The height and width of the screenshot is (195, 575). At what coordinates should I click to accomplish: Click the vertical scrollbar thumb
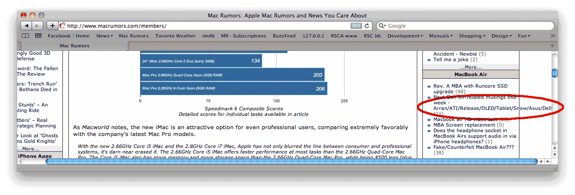[555, 73]
